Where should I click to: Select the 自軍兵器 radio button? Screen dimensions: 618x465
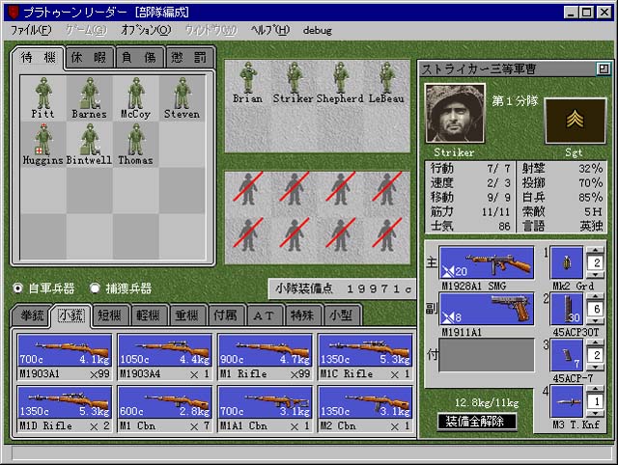(17, 288)
